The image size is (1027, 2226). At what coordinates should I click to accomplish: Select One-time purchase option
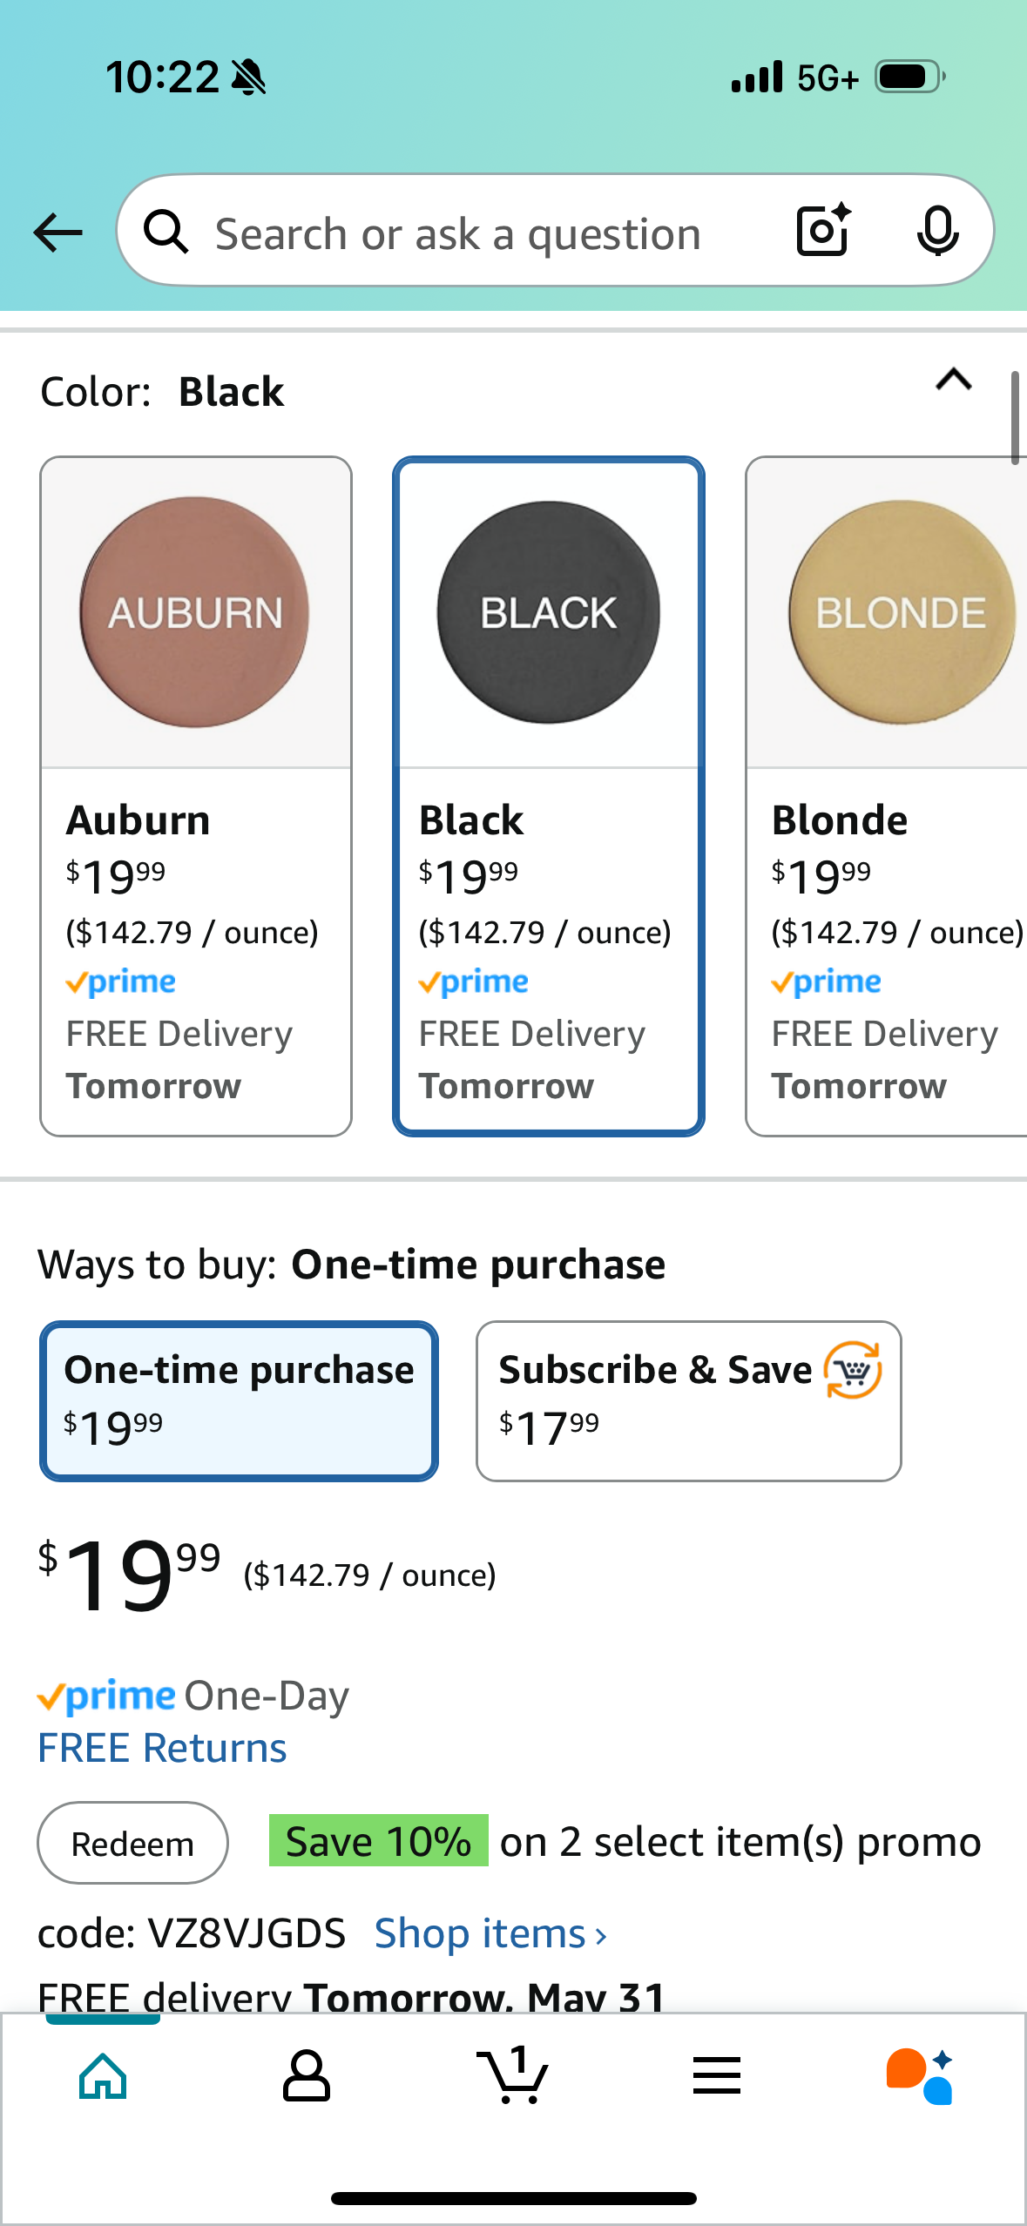(x=239, y=1400)
